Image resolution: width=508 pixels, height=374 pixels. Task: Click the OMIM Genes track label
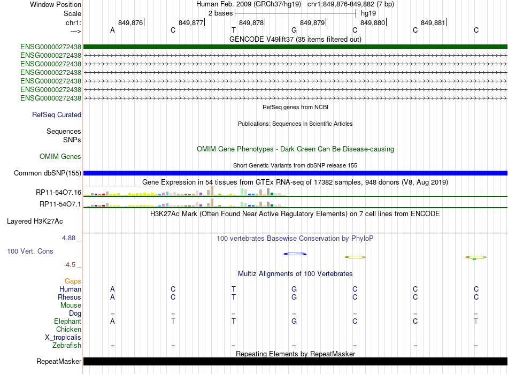pos(60,157)
